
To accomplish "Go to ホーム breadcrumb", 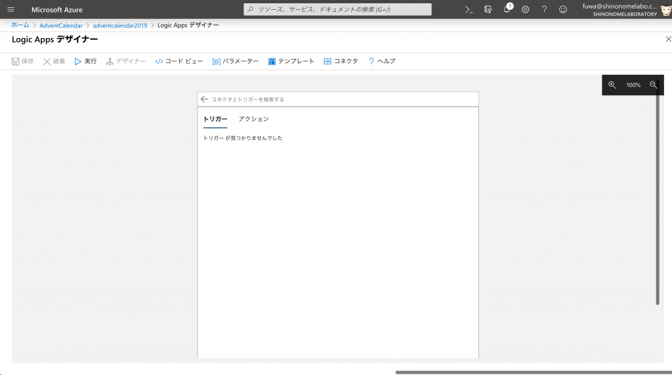I will (20, 26).
